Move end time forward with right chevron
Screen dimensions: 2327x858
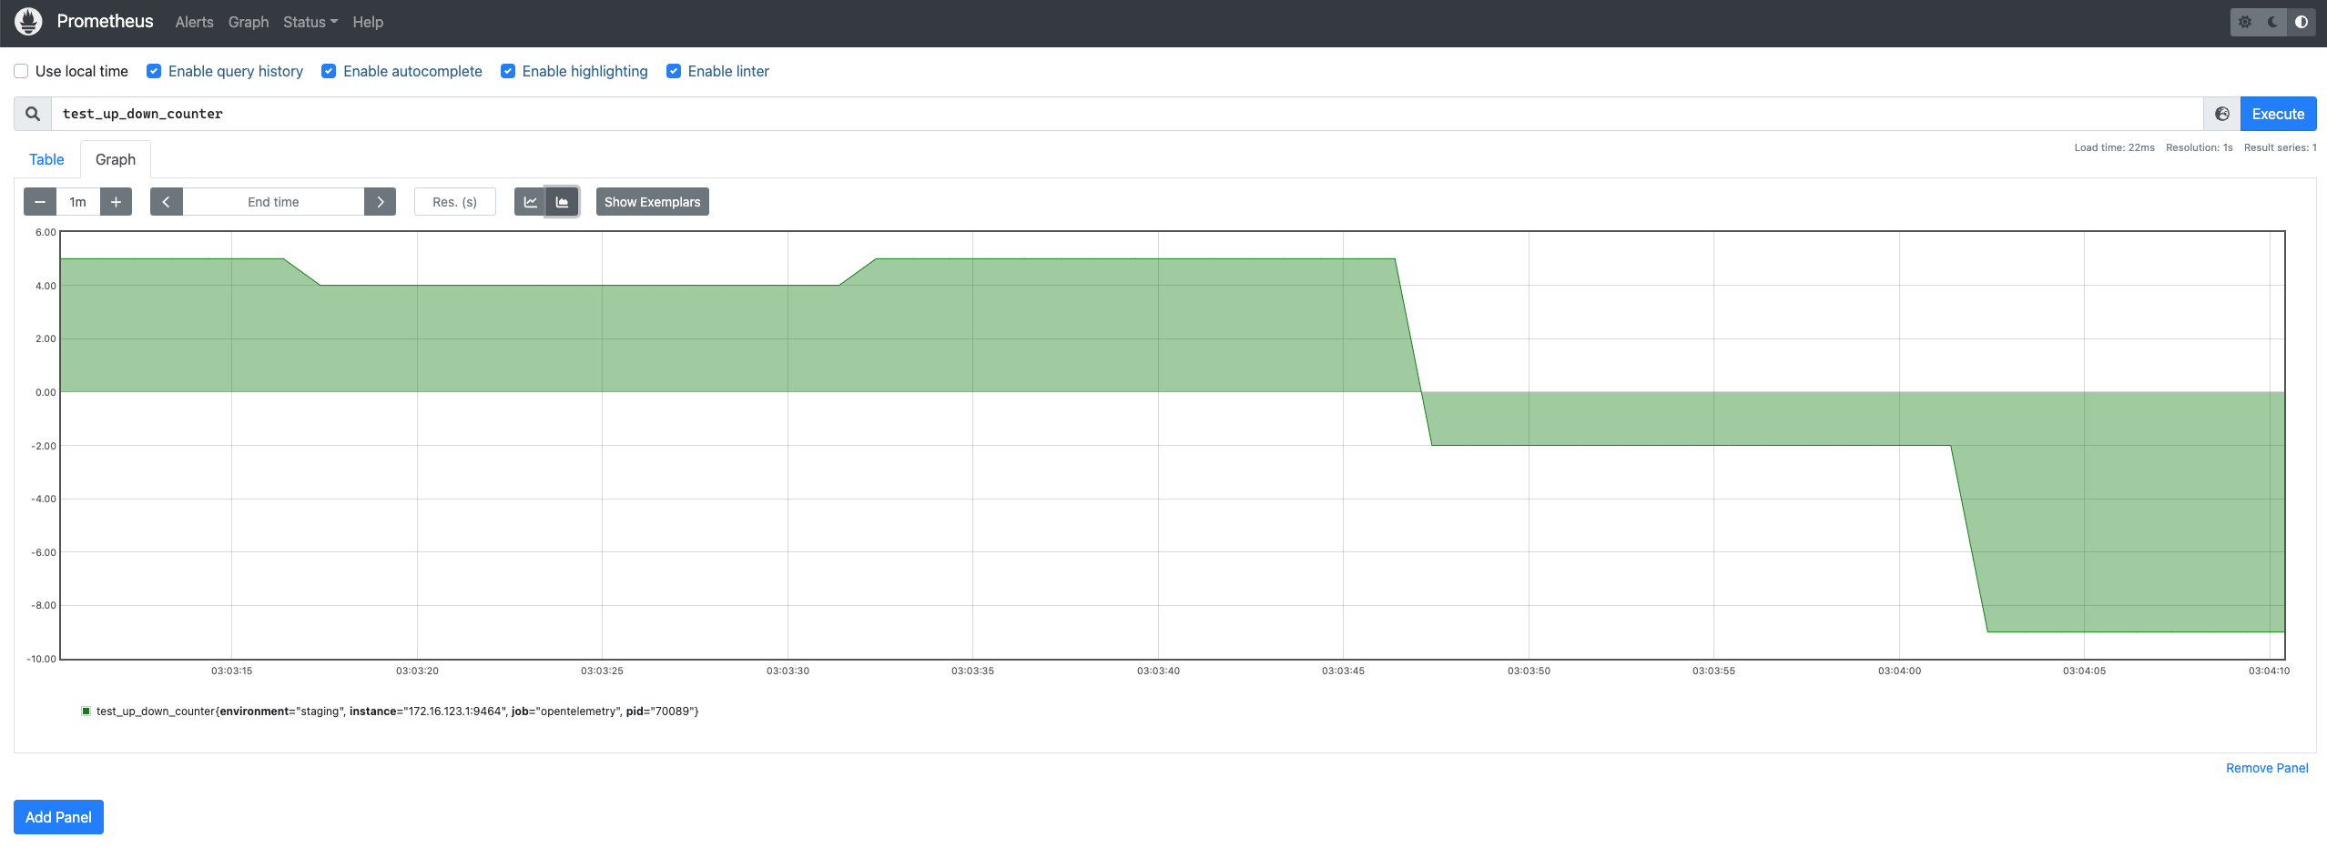click(380, 202)
